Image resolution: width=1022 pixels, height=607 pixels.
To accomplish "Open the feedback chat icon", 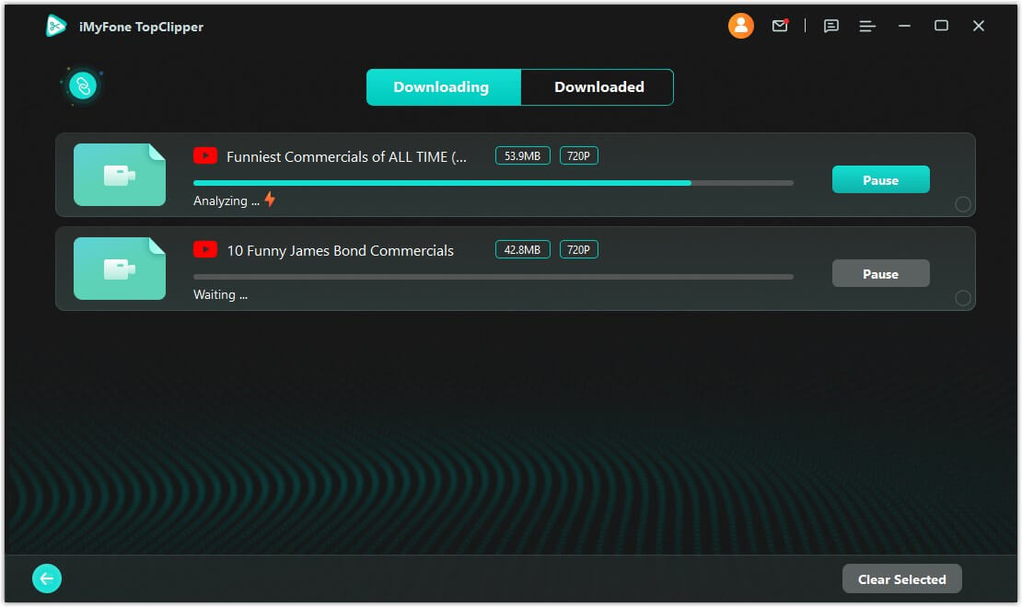I will click(830, 26).
